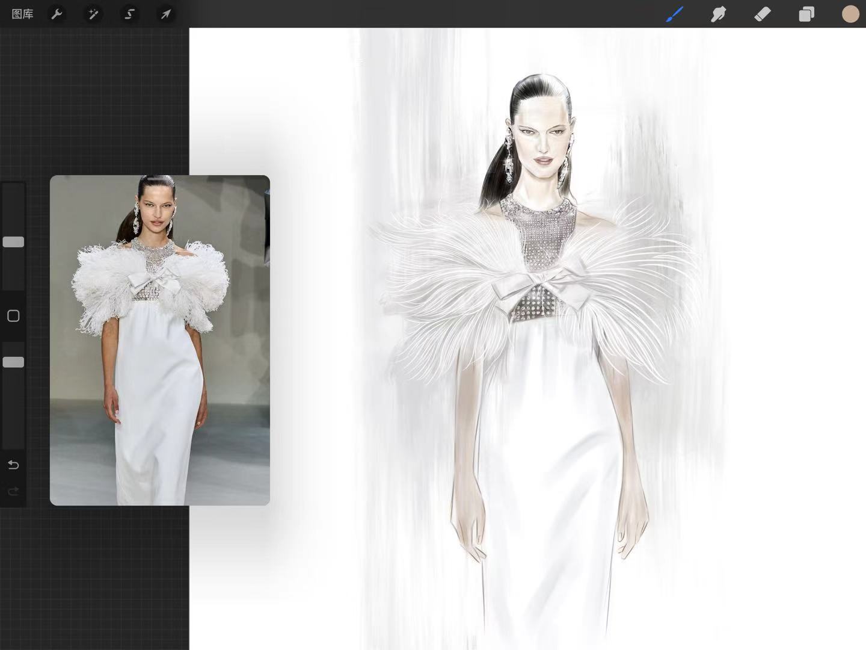866x650 pixels.
Task: Click the brush size slider handle
Action: pos(13,242)
